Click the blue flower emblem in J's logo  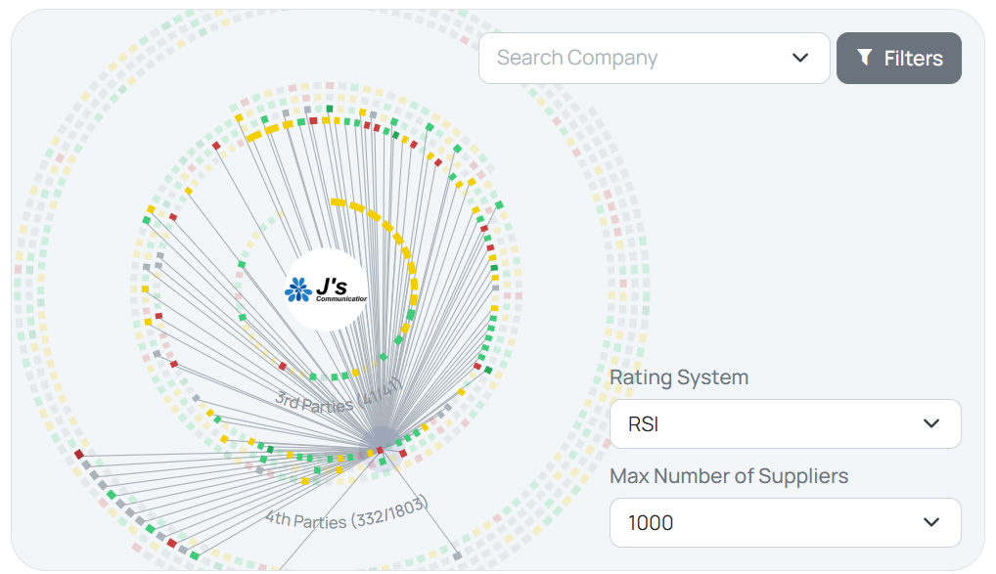pos(296,289)
